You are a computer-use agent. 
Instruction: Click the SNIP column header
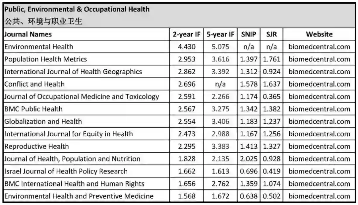tap(248, 34)
